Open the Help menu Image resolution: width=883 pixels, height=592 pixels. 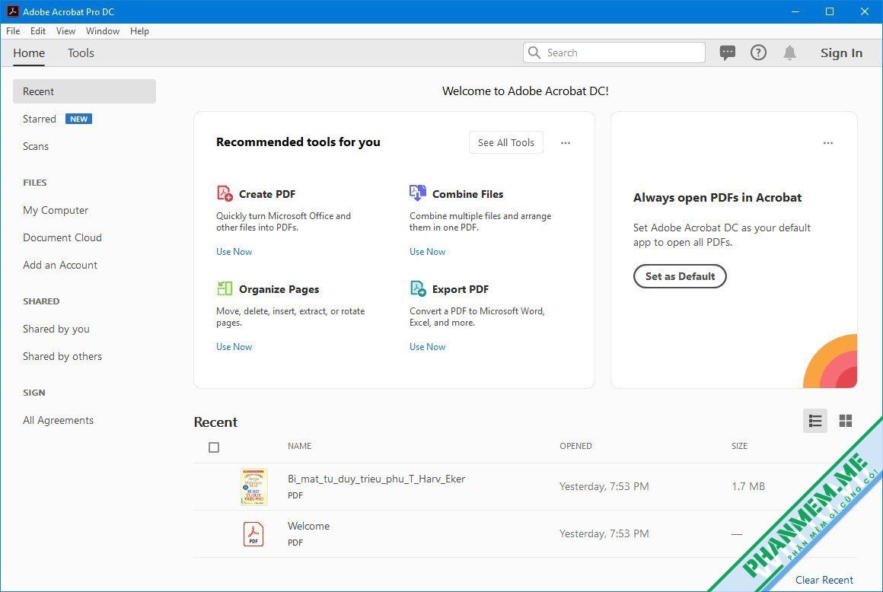[x=139, y=31]
